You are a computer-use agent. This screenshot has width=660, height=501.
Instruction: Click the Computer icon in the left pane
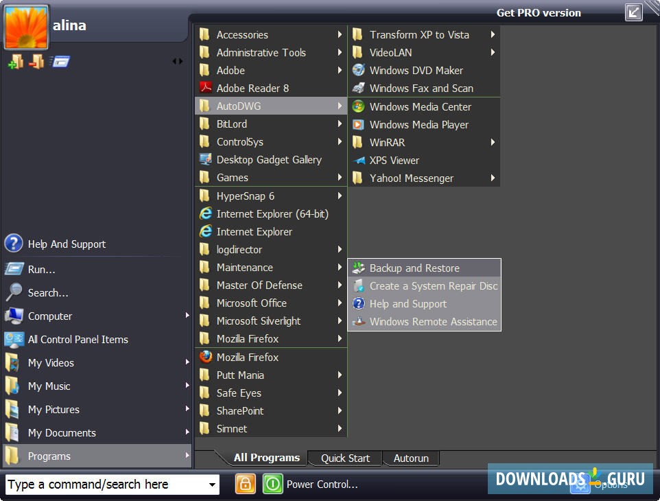14,316
